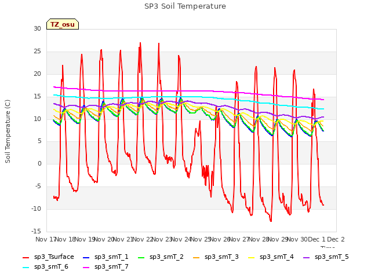Viewport: 371px width, 278px height.
Task: Click the 0 y-axis tick label
Action: tap(39, 163)
